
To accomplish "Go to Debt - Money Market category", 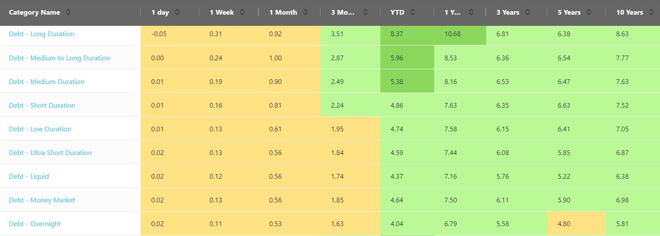I will (42, 200).
